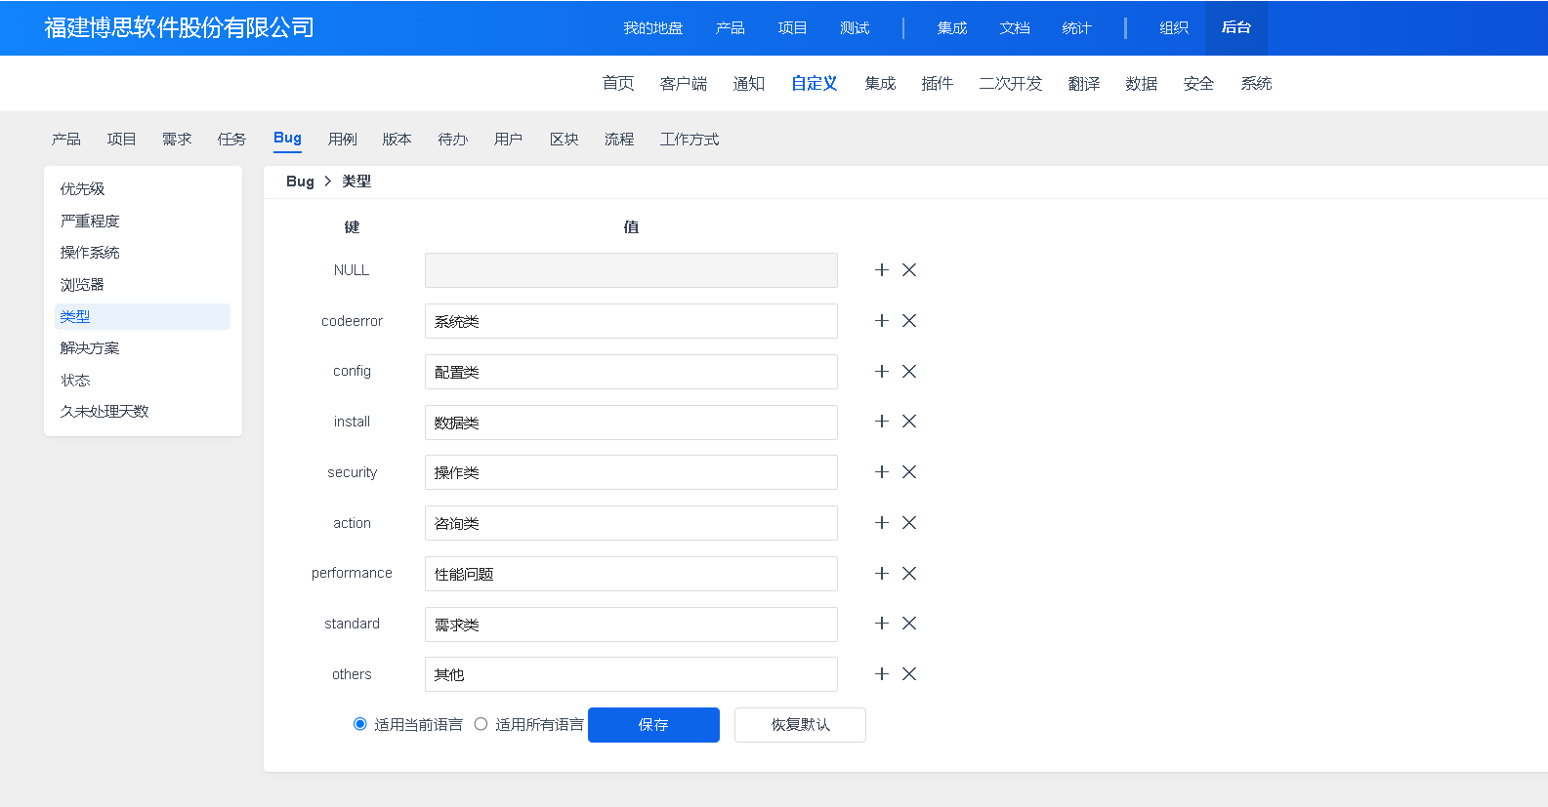
Task: Open the 插件 menu item
Action: [x=937, y=84]
